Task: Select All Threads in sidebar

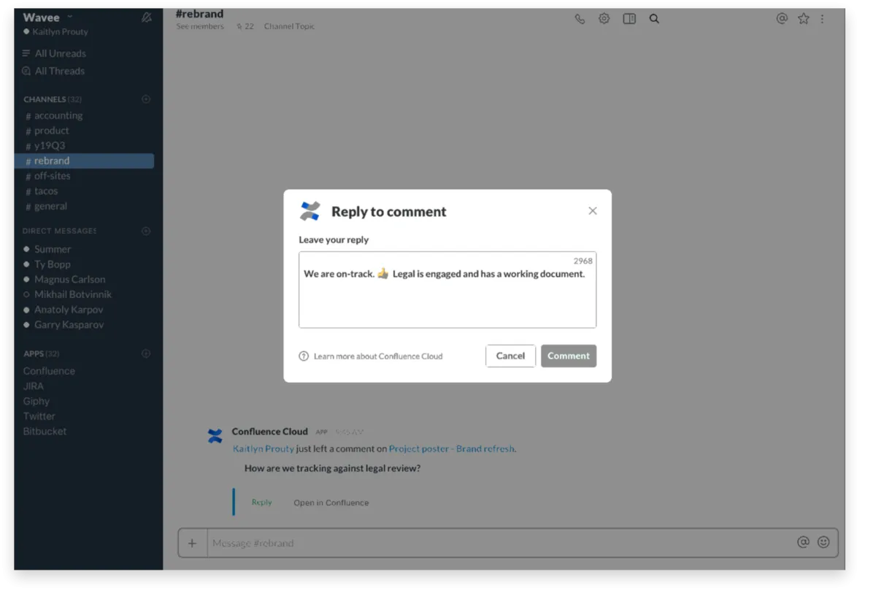Action: tap(59, 71)
